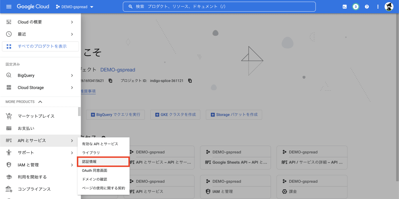Image resolution: width=399 pixels, height=199 pixels.
Task: Click the credit card billing icon
Action: pyautogui.click(x=9, y=128)
